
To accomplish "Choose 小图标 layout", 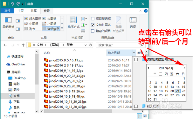I will (49, 24).
